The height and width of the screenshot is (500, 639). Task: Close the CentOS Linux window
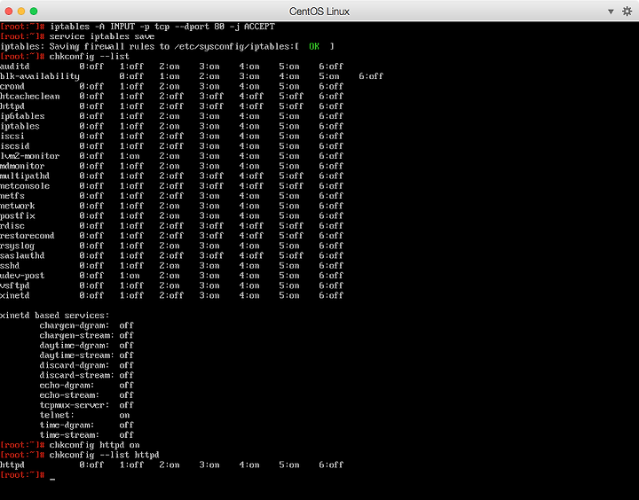click(x=9, y=11)
